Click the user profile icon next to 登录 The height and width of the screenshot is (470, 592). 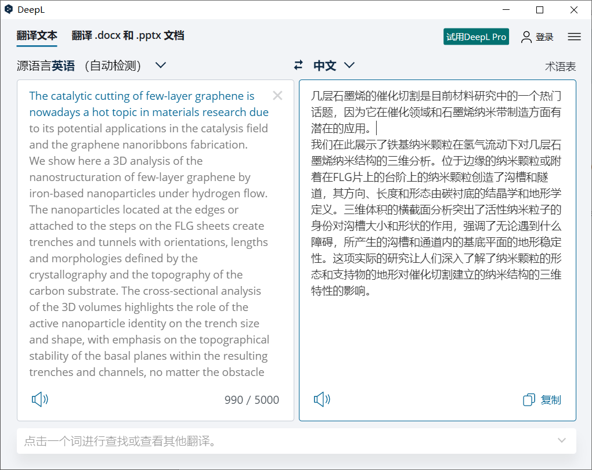[526, 37]
